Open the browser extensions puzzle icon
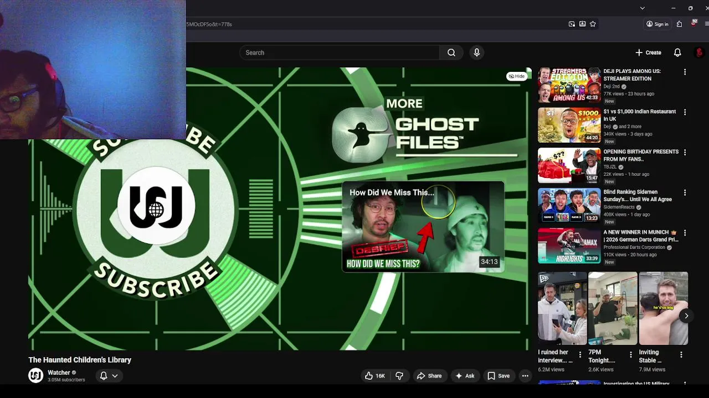The height and width of the screenshot is (398, 709). (x=679, y=24)
